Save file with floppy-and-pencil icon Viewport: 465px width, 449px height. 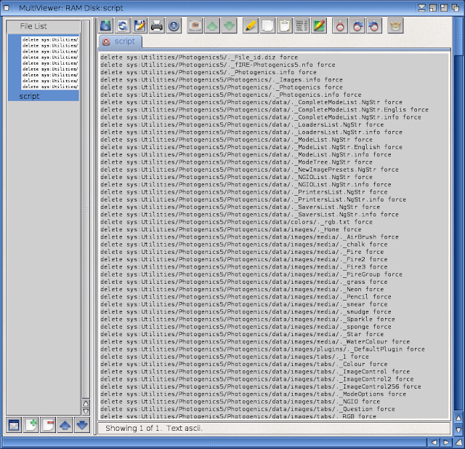[x=139, y=26]
